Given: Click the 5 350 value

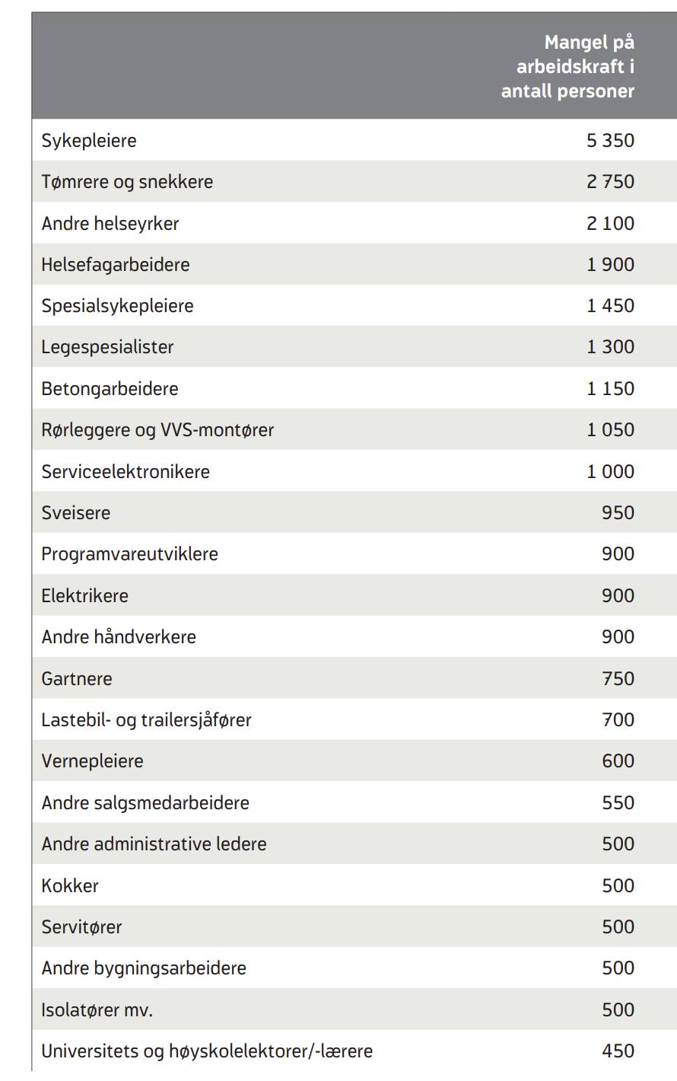Looking at the screenshot, I should (x=610, y=141).
